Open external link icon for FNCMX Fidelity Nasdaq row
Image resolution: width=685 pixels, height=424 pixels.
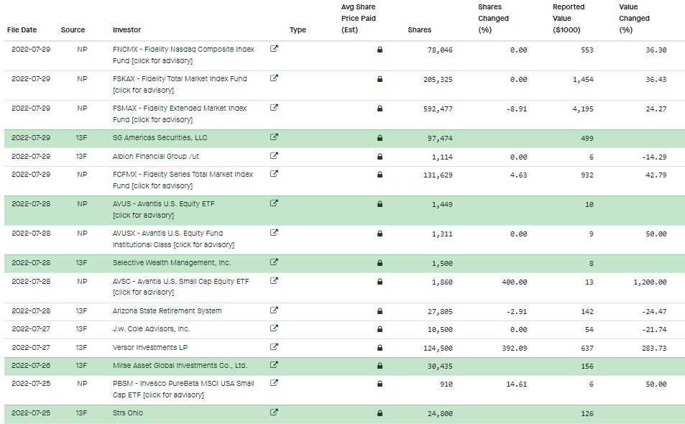(x=274, y=48)
